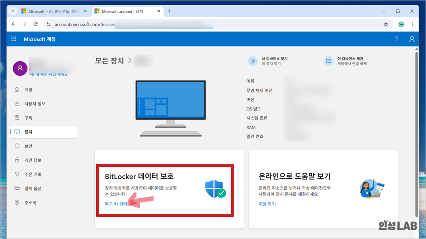The height and width of the screenshot is (239, 426).
Task: Select the Microsoft account | 장치 tab
Action: coord(128,11)
